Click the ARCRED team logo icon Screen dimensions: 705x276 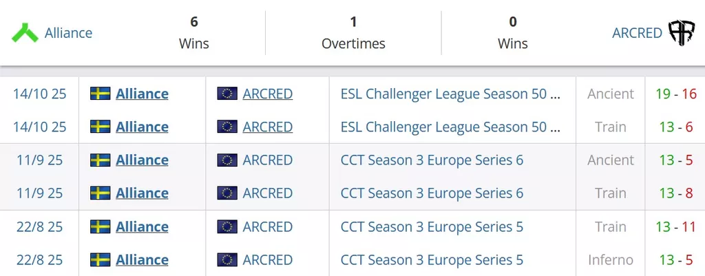[x=682, y=32]
